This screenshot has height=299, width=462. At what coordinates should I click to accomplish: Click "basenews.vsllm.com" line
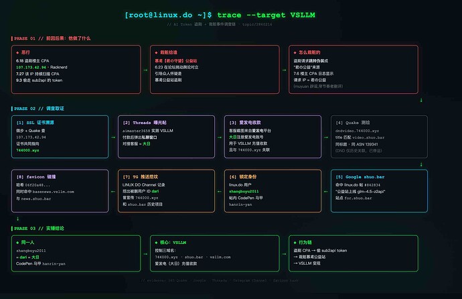[x=45, y=192]
